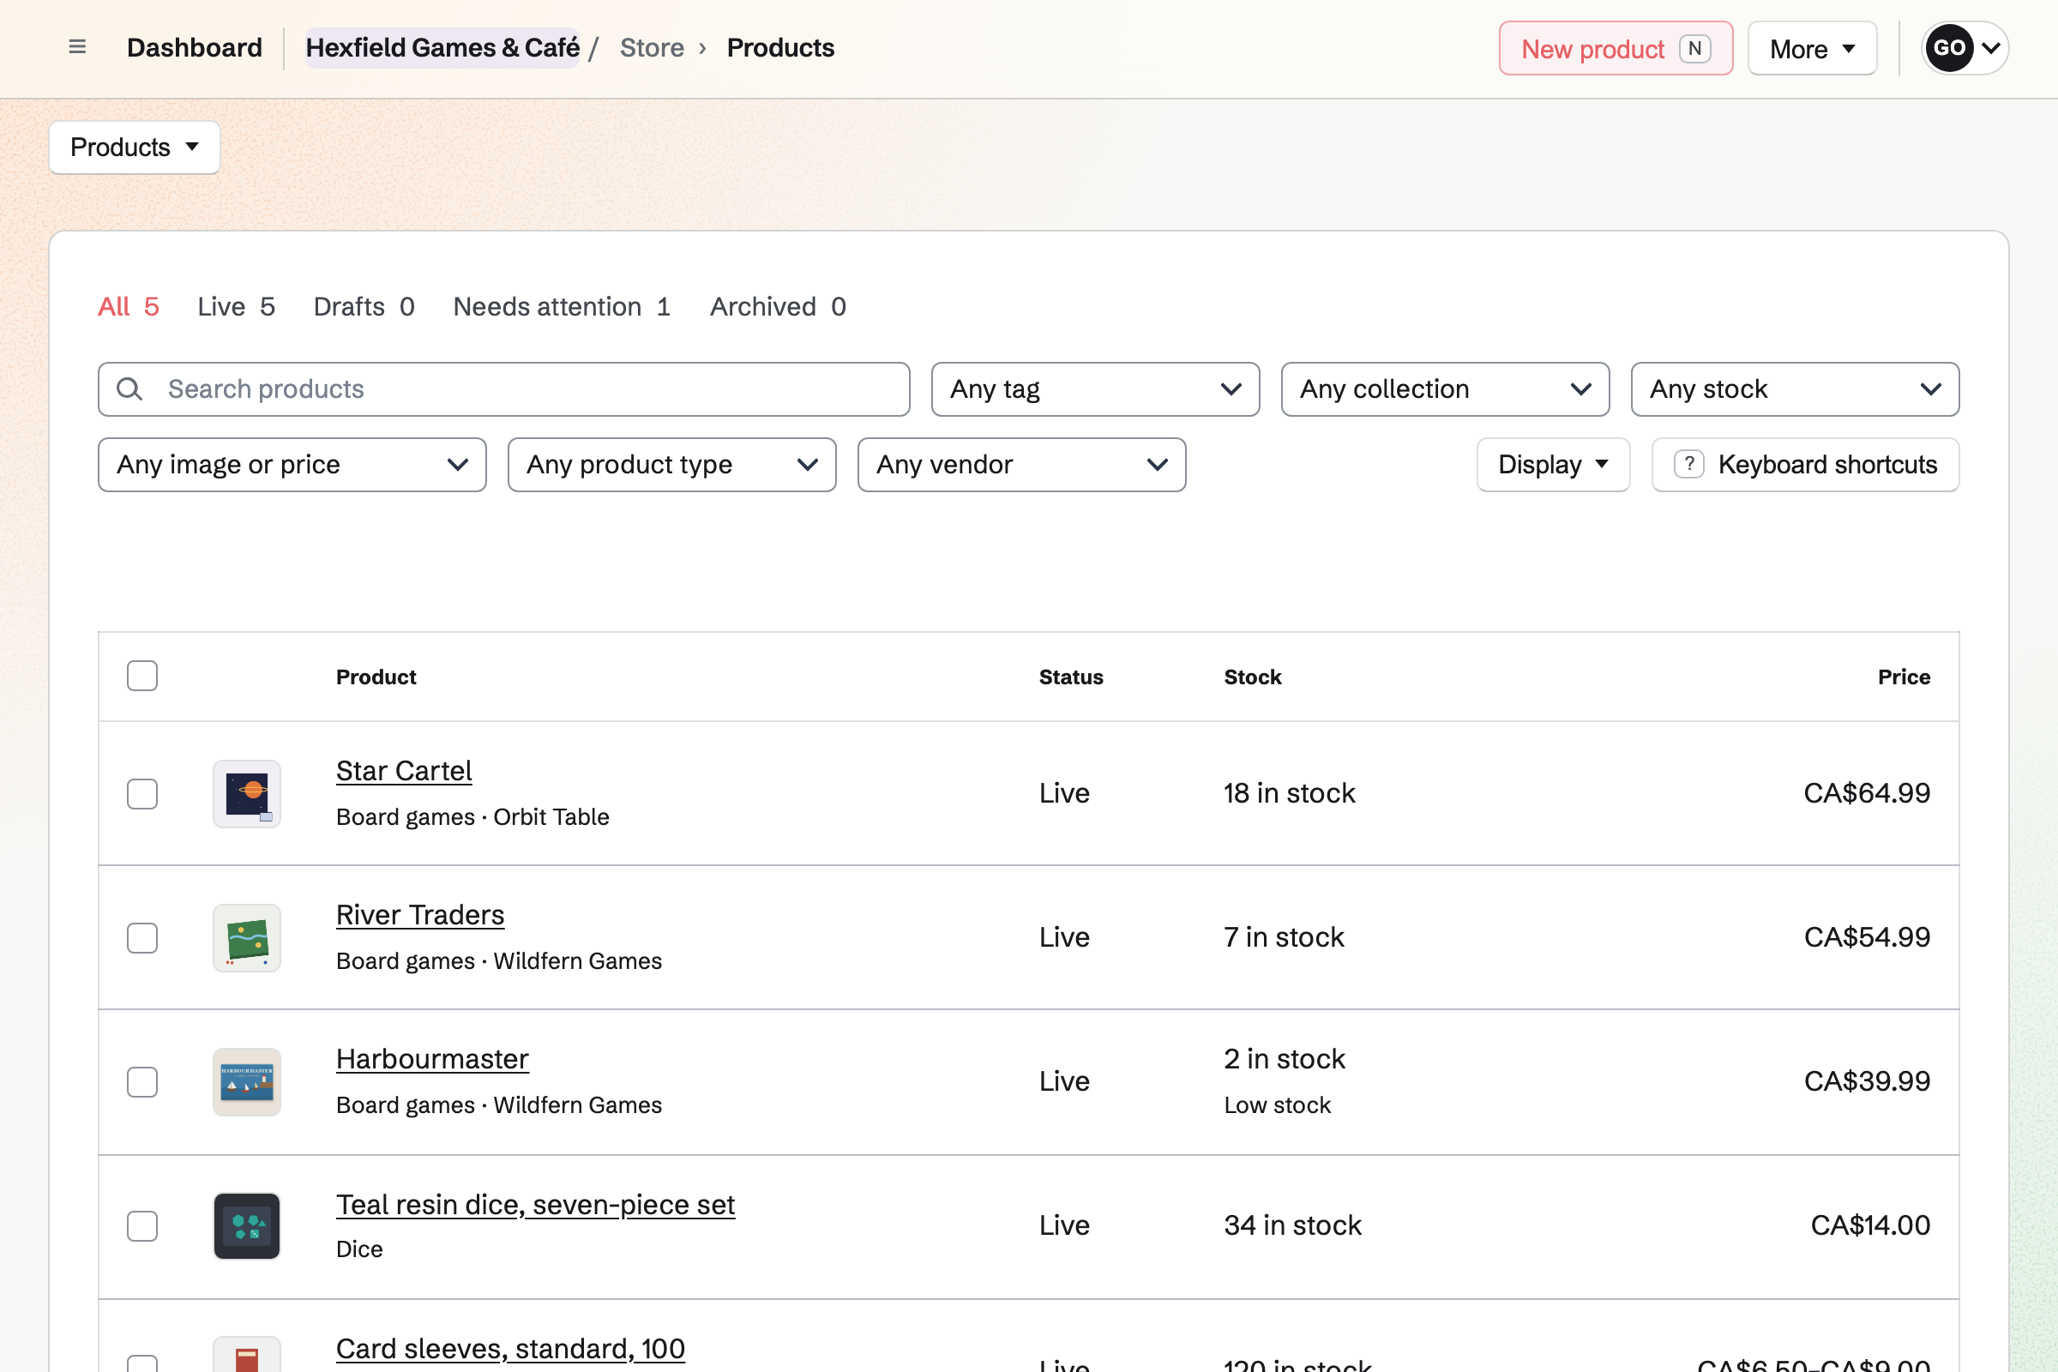Switch to the All tab
This screenshot has height=1372, width=2058.
[129, 306]
